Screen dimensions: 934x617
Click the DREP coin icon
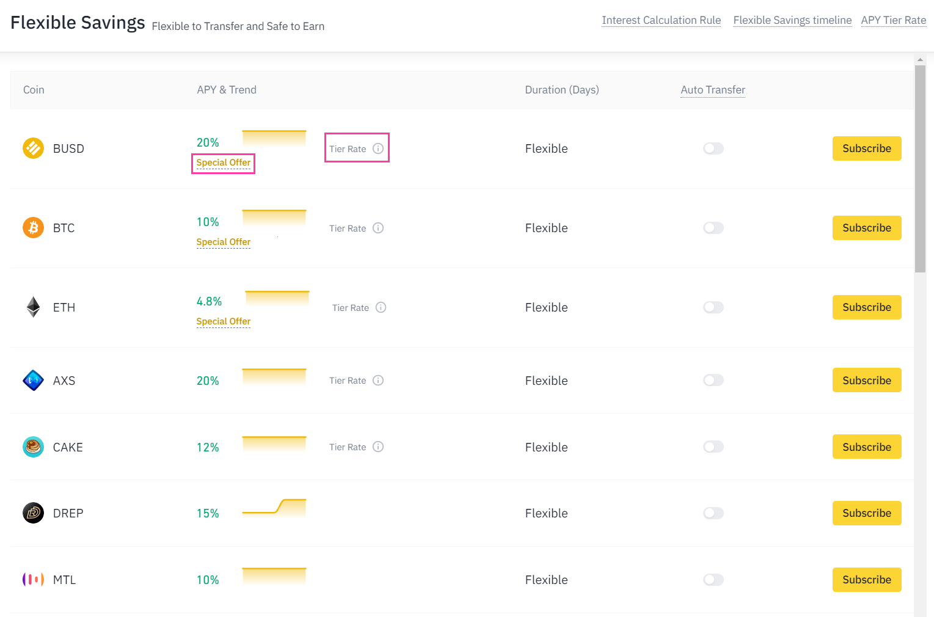[33, 513]
